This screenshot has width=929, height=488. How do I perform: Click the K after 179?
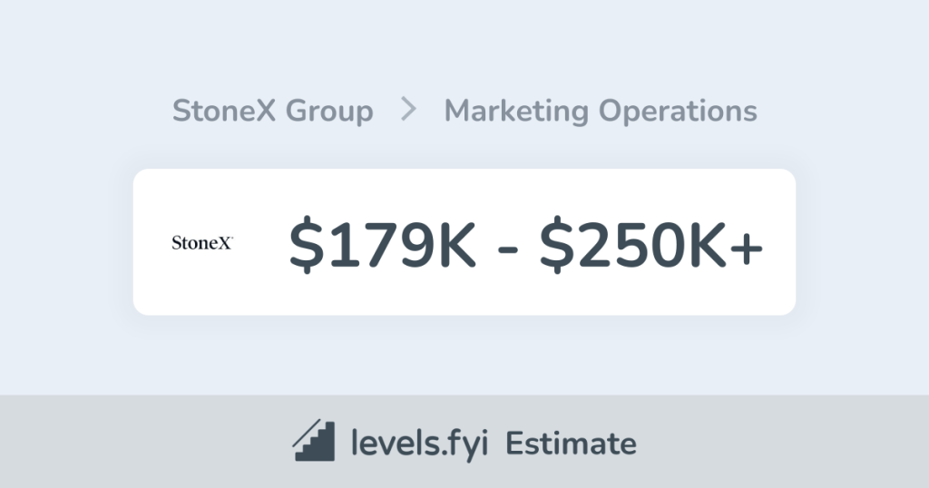click(x=454, y=243)
